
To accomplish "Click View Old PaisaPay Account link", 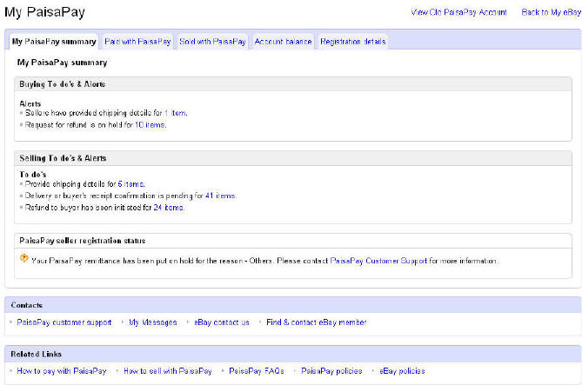I will (458, 12).
